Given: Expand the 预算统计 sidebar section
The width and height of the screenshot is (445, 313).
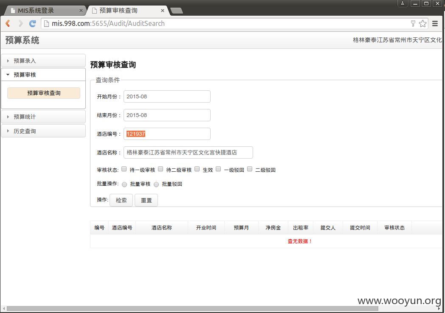Looking at the screenshot, I should [x=43, y=117].
